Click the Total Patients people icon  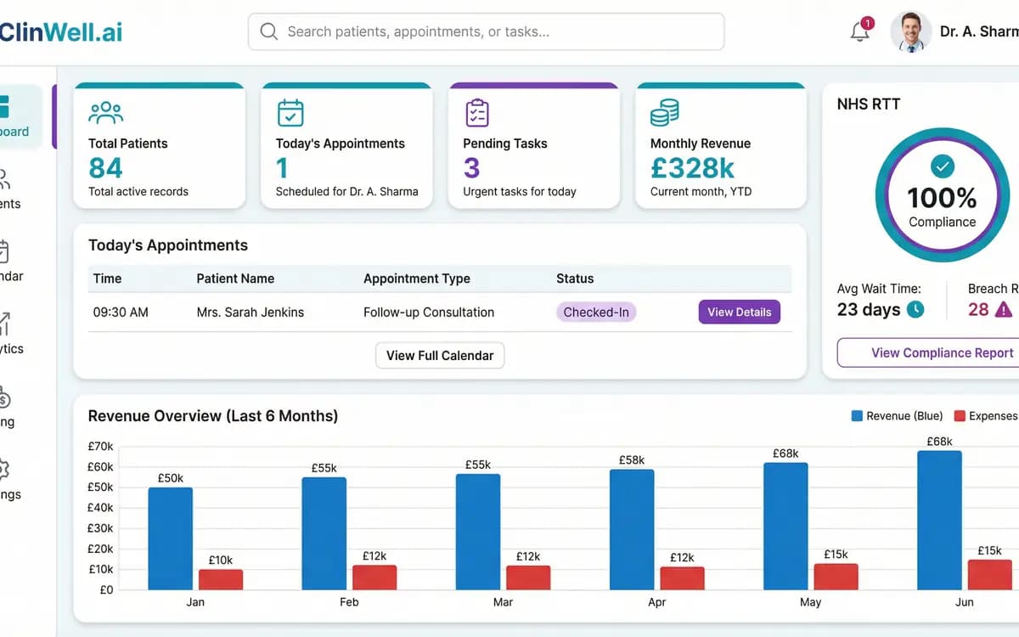[105, 112]
